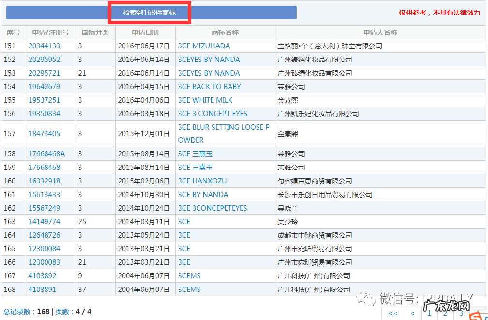Click the "申请/注册号" column header
This screenshot has height=320, width=488.
50,32
